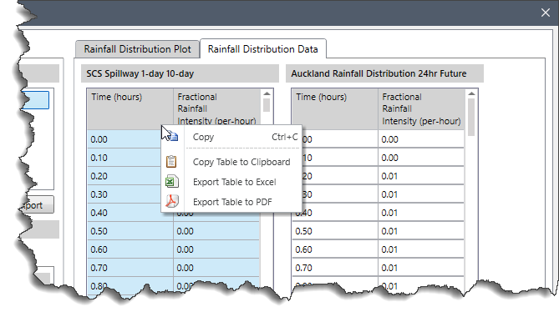
Task: Select time 0.50 cell in SCS Spillway table
Action: pyautogui.click(x=130, y=231)
